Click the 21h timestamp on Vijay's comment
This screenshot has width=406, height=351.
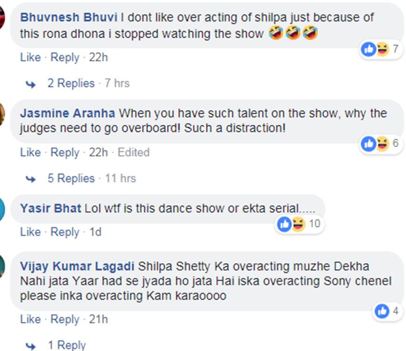pos(98,319)
